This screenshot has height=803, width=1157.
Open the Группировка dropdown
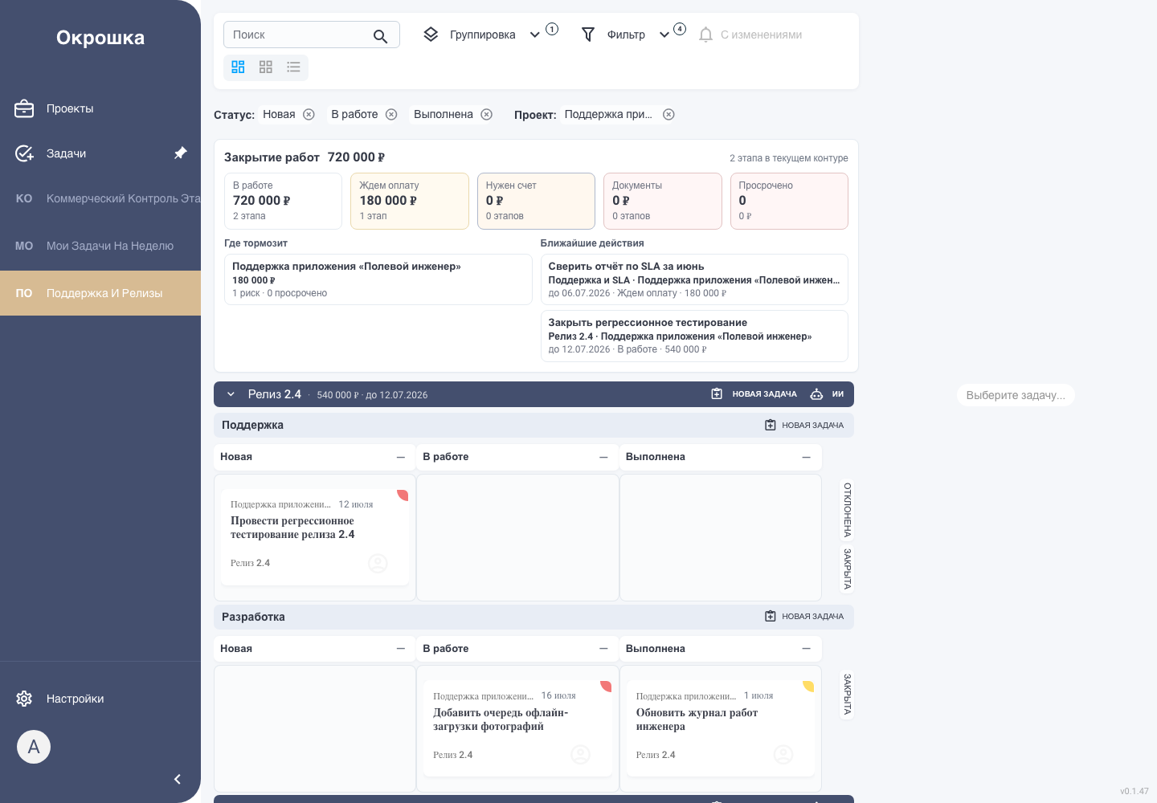coord(482,35)
